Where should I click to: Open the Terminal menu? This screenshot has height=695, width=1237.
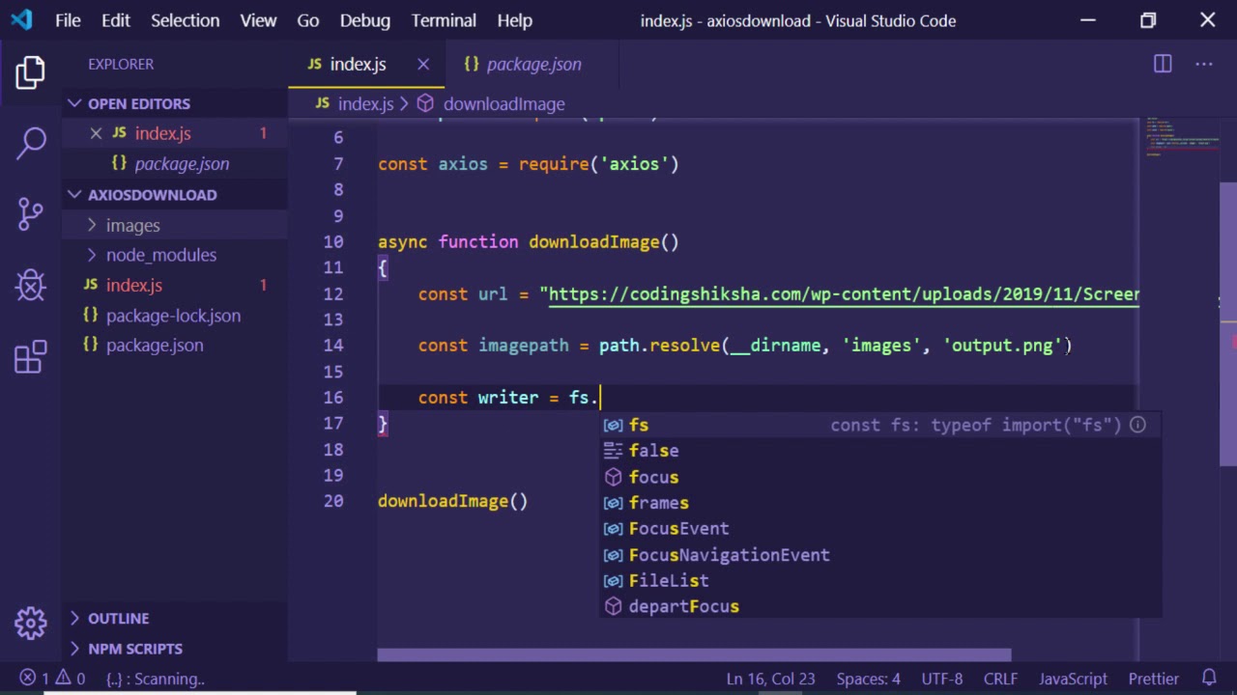(x=444, y=20)
